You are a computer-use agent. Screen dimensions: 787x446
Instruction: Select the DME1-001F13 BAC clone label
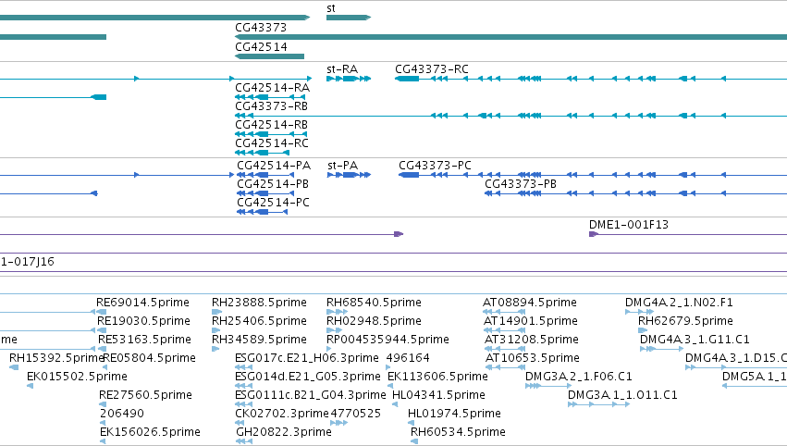tap(629, 225)
